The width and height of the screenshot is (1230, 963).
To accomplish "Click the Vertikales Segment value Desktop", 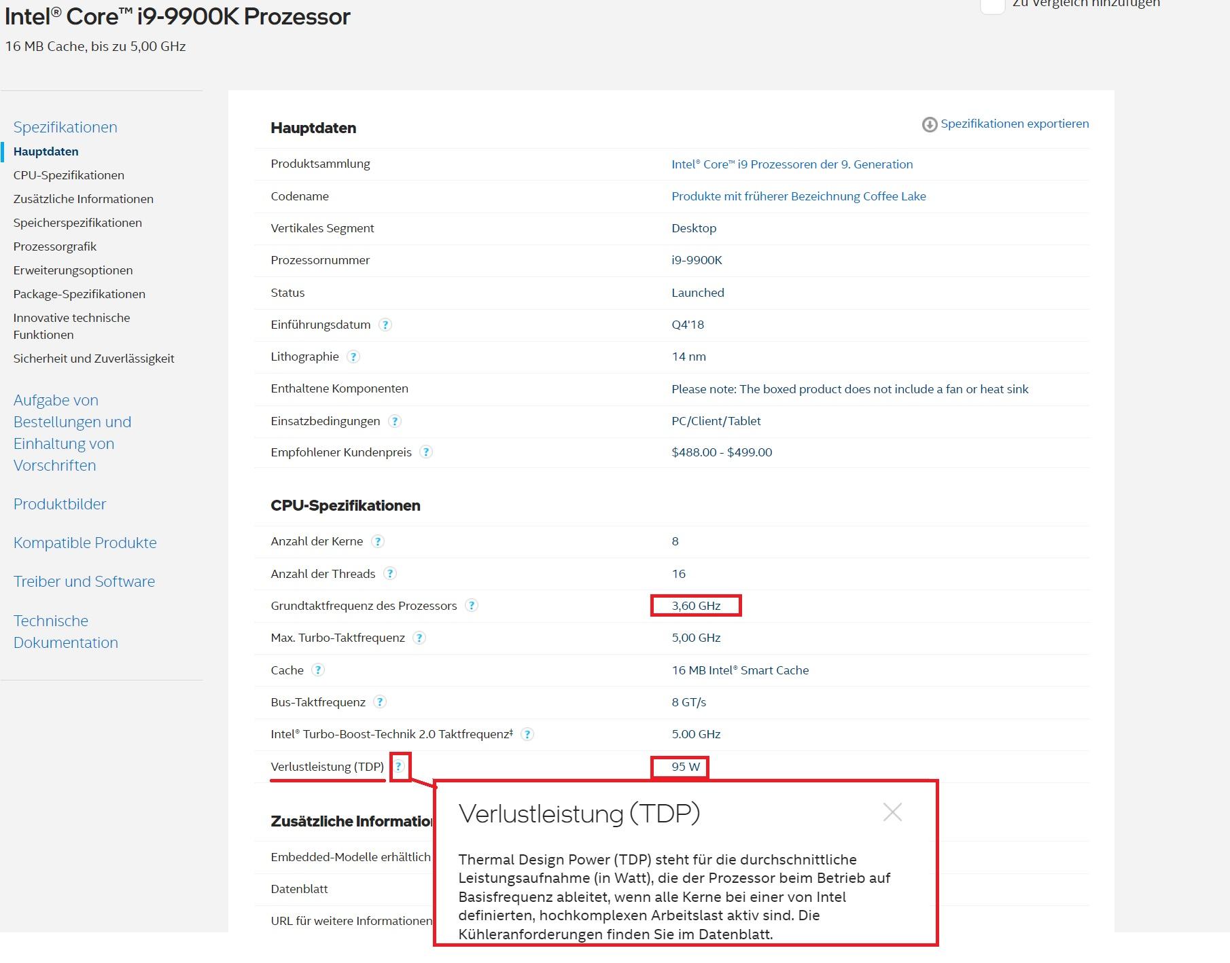I will (x=694, y=228).
